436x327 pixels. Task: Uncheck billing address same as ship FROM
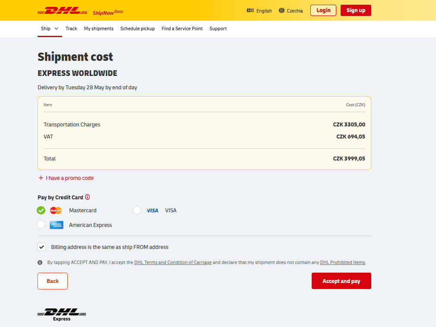pos(42,247)
